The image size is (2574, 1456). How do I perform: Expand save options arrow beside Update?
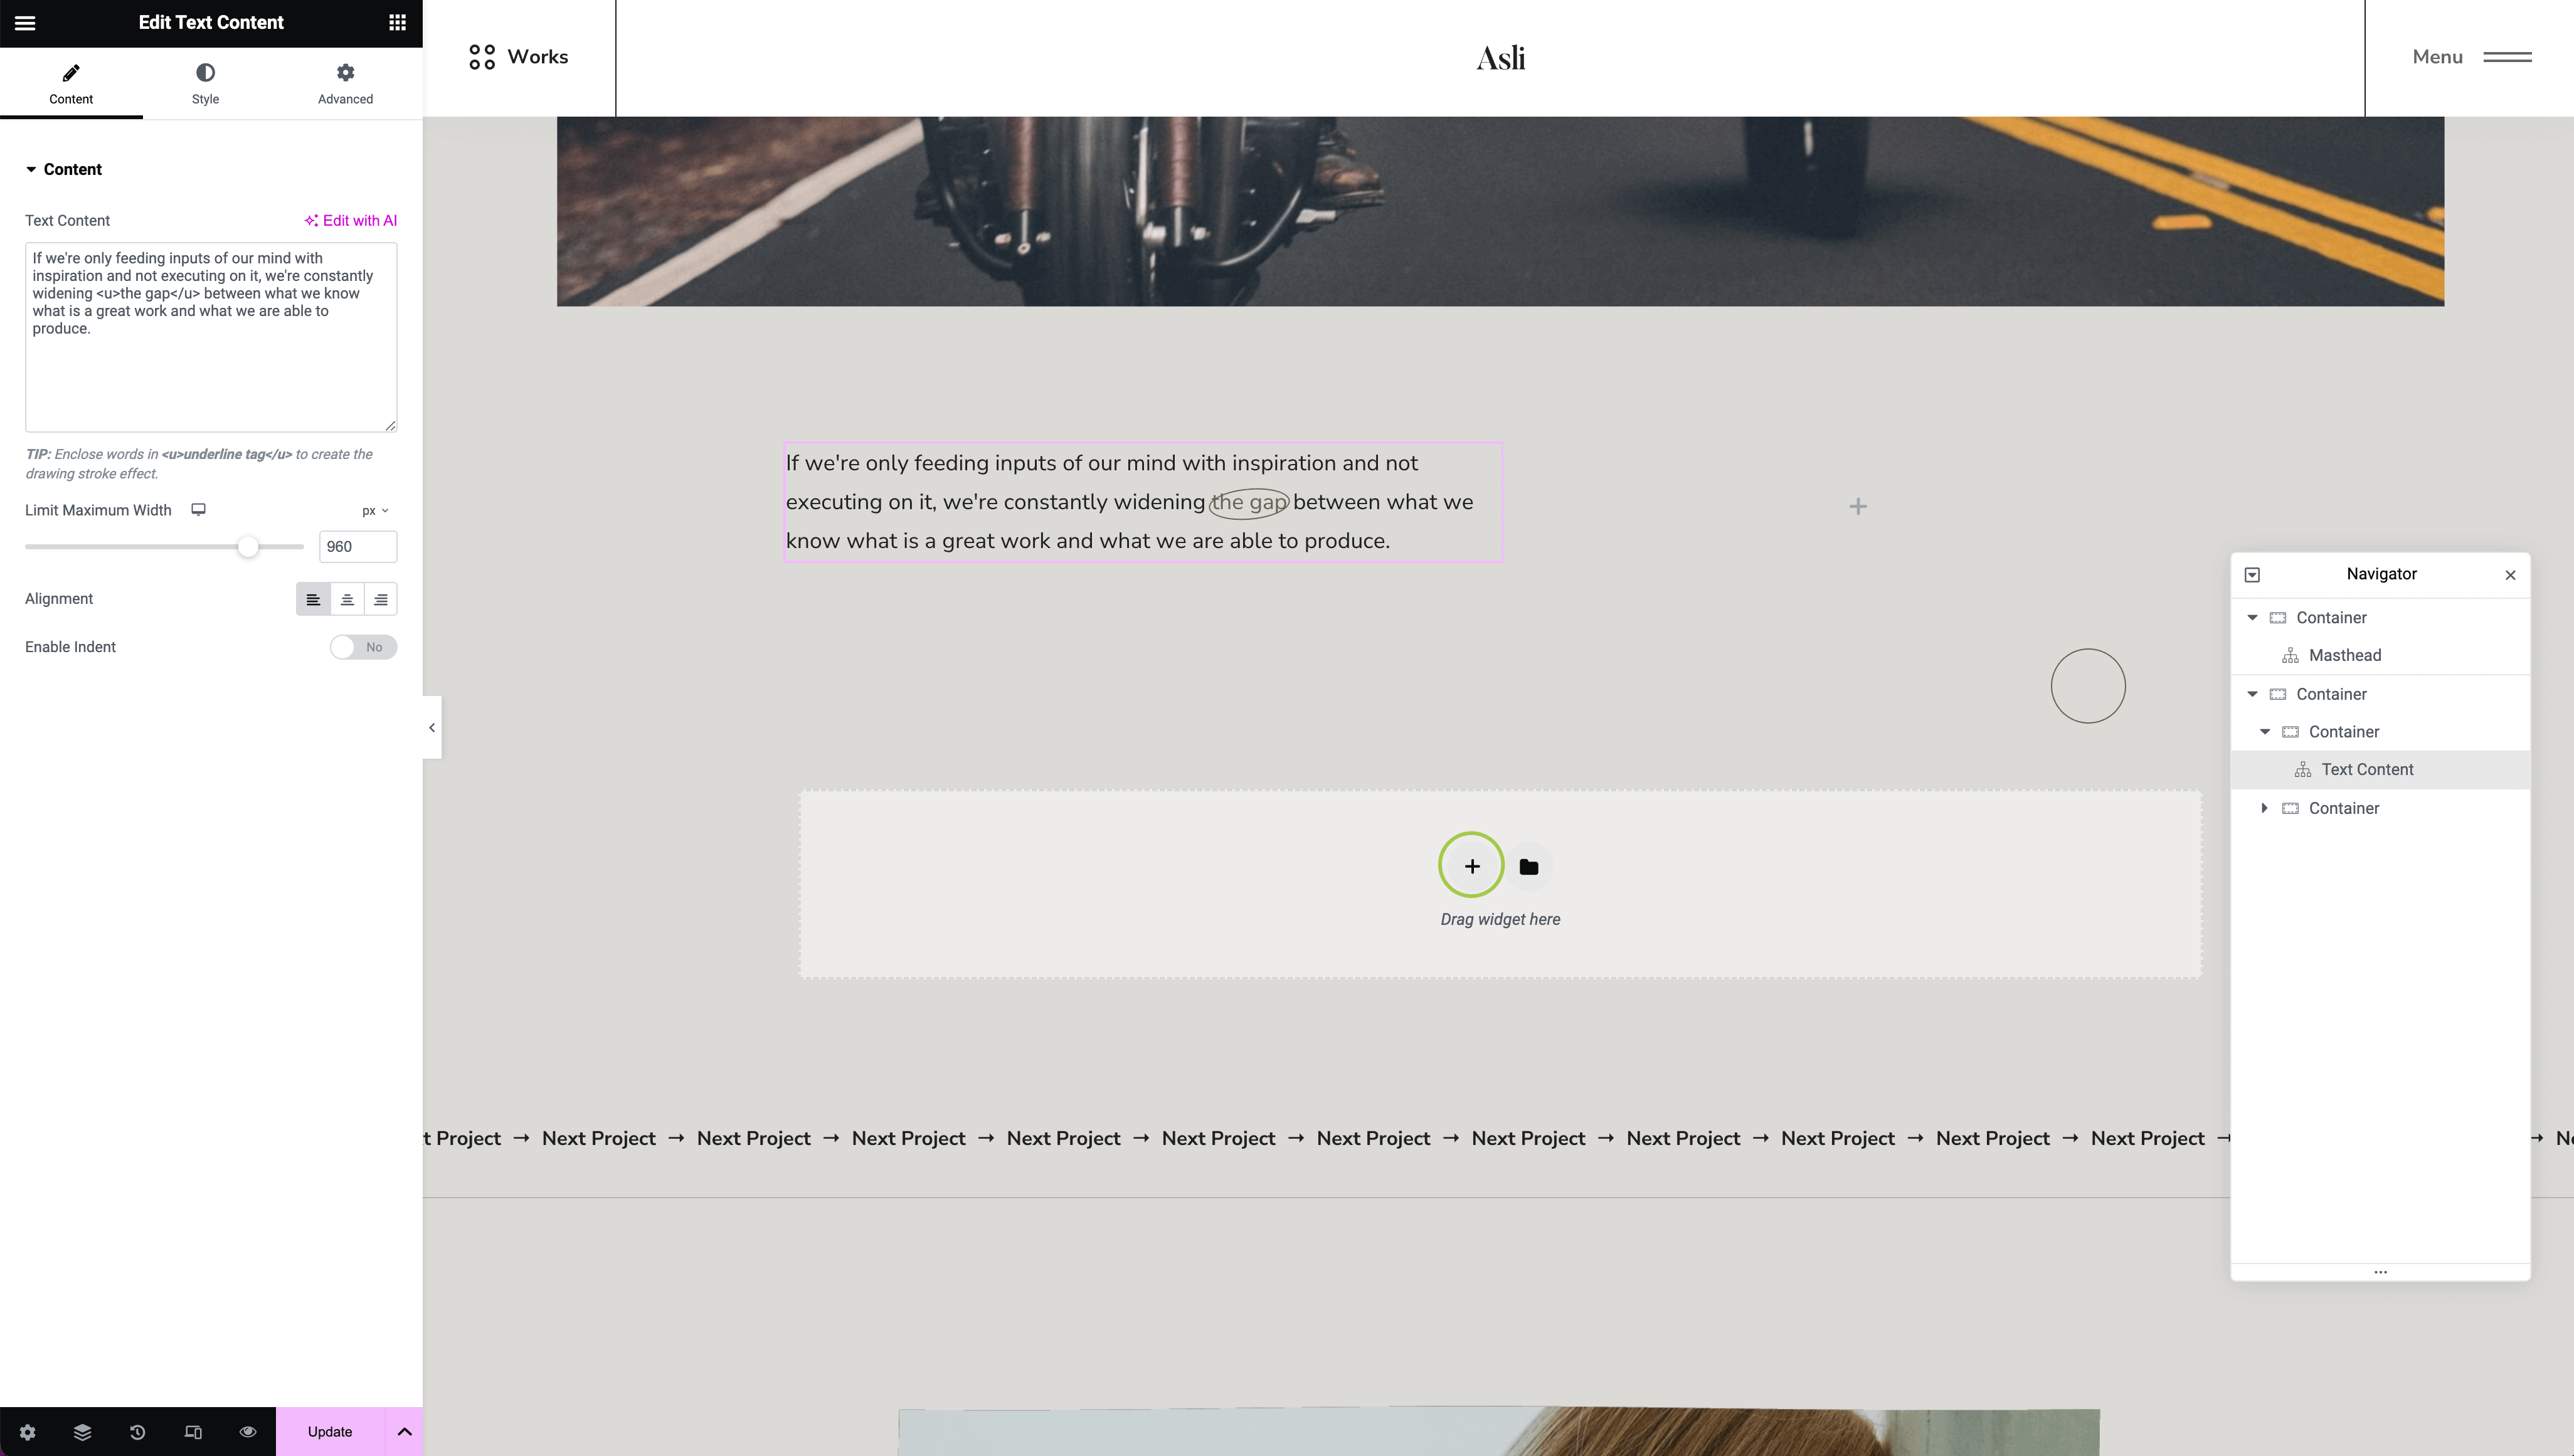coord(404,1432)
